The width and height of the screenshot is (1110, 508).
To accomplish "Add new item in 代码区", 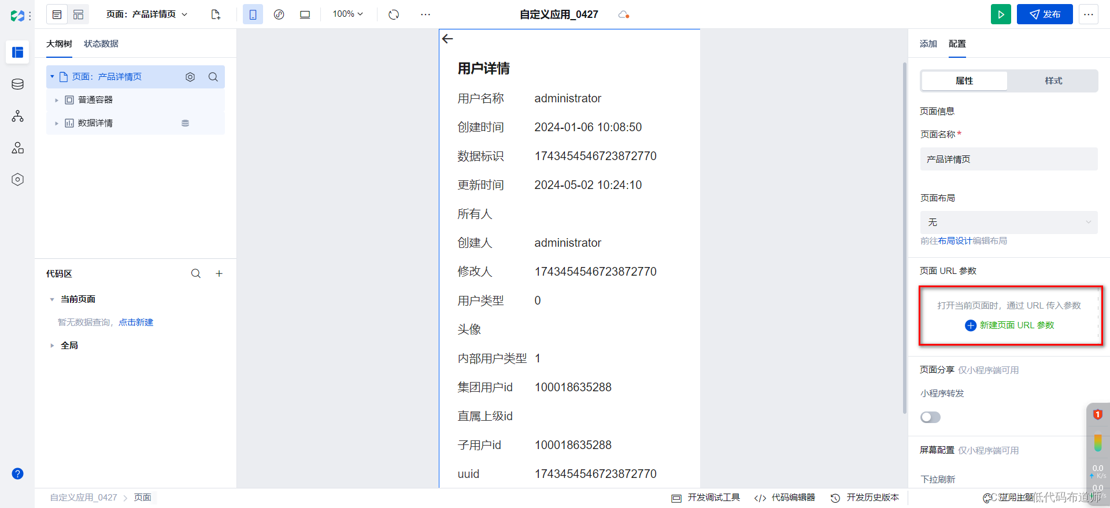I will [x=219, y=274].
